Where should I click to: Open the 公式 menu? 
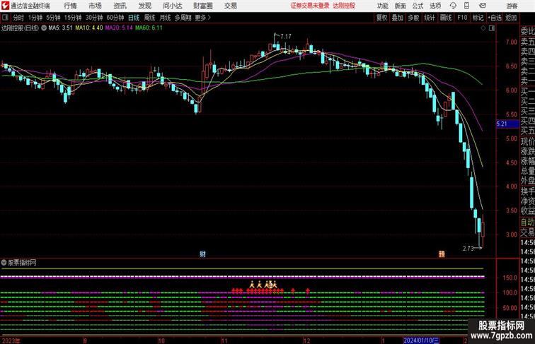pos(418,6)
